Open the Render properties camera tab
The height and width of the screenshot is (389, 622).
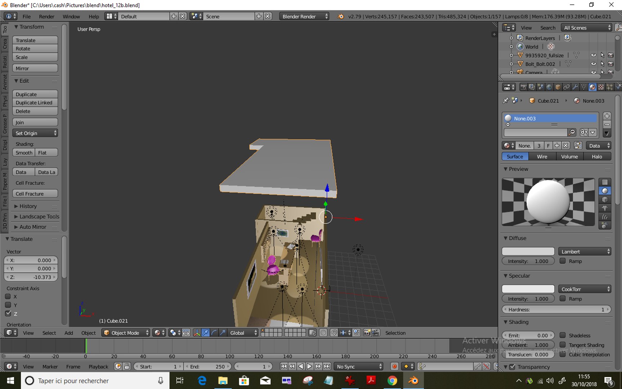[523, 87]
